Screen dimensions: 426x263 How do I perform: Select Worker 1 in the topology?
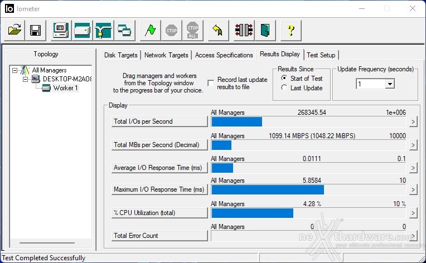tap(65, 88)
